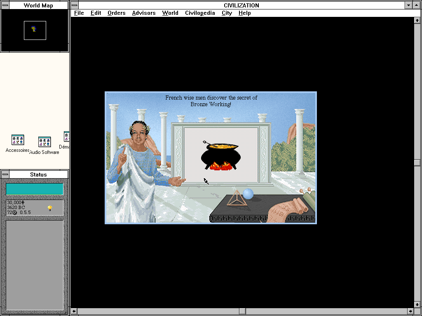Click the teal civilization color bar in Status

click(35, 189)
